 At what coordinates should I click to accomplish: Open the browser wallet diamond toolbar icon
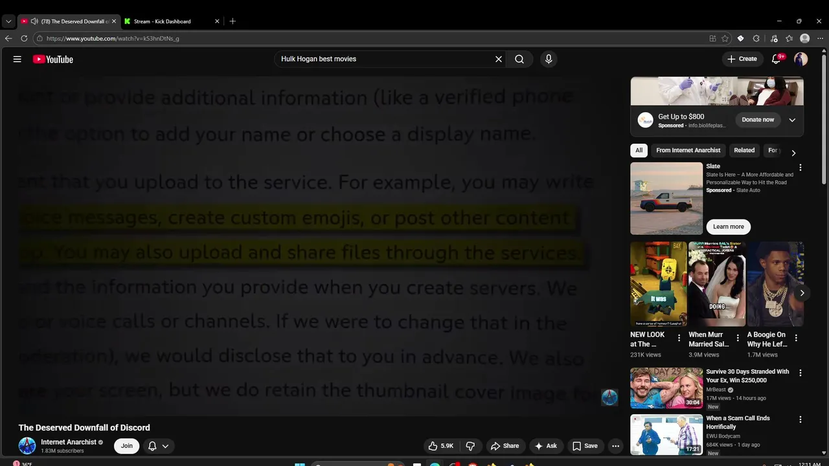(741, 38)
